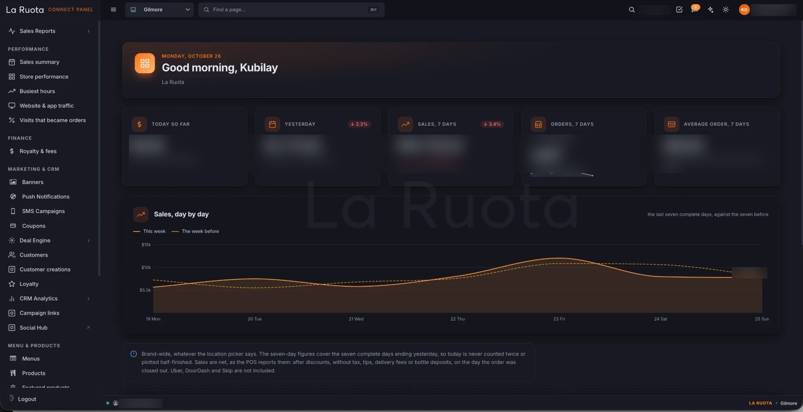803x412 pixels.
Task: Click the dollar icon on the Today So Far card
Action: click(139, 124)
